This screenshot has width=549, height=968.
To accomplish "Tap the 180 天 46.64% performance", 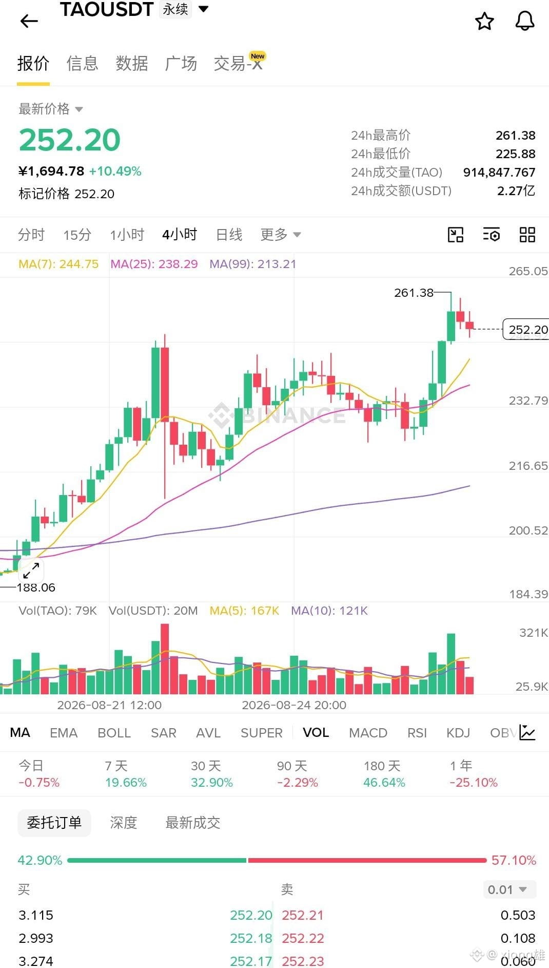I will tap(384, 774).
